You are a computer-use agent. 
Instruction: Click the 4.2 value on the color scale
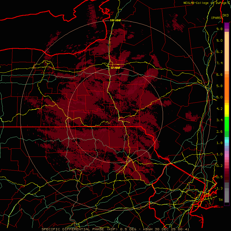coord(219,109)
